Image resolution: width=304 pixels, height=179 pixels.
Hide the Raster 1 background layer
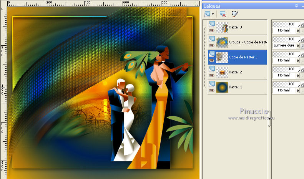[211, 90]
